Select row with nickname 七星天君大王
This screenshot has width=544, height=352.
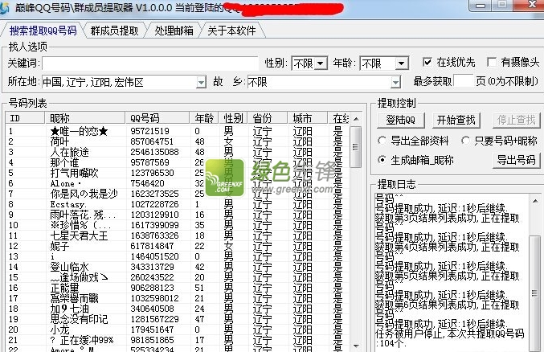point(177,235)
